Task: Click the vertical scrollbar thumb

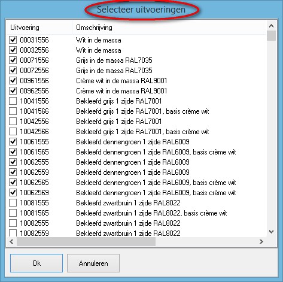Action: click(x=271, y=35)
